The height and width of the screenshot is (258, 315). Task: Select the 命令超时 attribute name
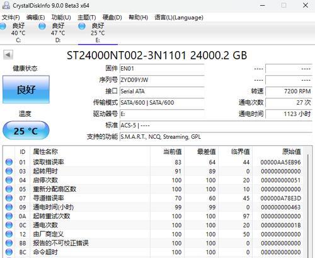45,252
